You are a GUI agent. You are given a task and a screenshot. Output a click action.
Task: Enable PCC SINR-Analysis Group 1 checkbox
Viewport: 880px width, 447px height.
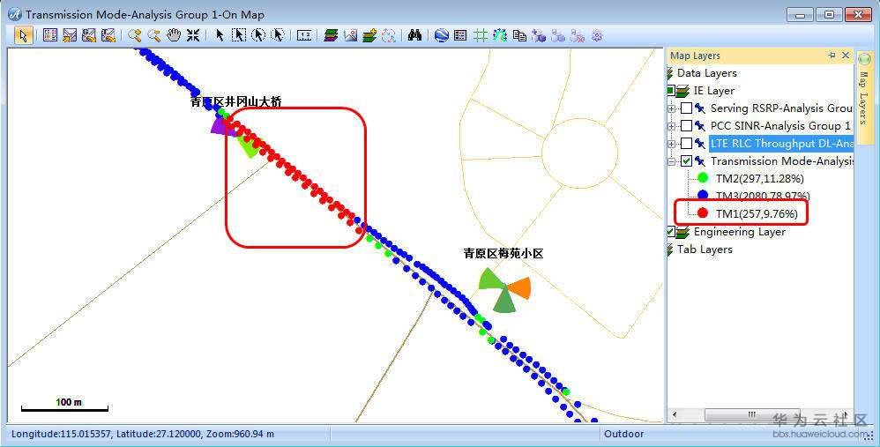tap(686, 125)
